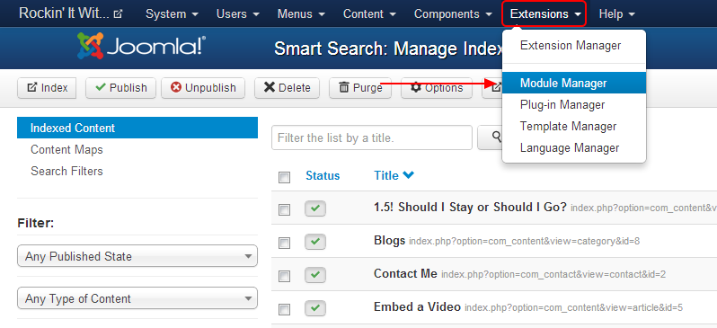Click the Delete toolbar button

[x=288, y=88]
